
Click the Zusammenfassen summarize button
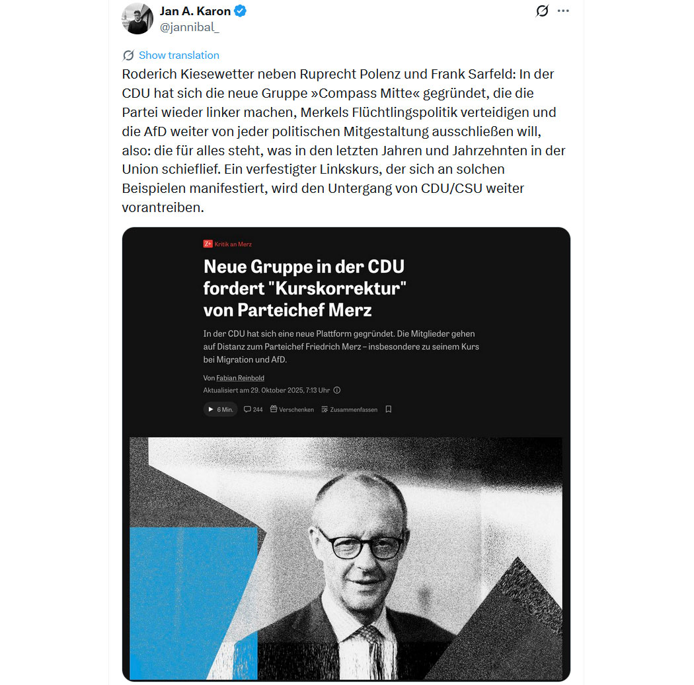coord(349,410)
